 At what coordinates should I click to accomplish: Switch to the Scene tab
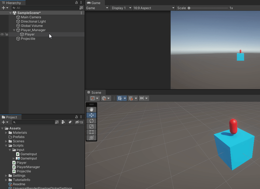tap(95, 92)
